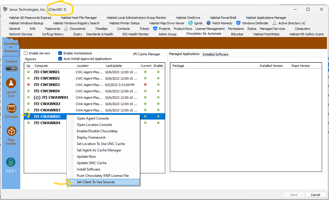The width and height of the screenshot is (329, 200).
Task: Select Push Chocolatey MSP License File
Action: pyautogui.click(x=103, y=176)
